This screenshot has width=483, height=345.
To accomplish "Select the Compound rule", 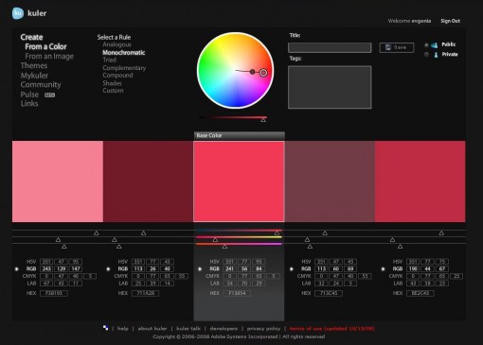I will (x=117, y=76).
